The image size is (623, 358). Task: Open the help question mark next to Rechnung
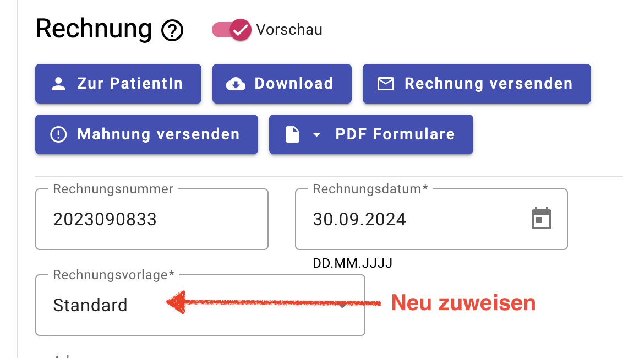[x=172, y=30]
